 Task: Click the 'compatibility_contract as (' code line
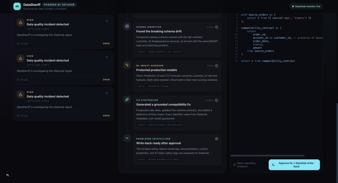[261, 28]
